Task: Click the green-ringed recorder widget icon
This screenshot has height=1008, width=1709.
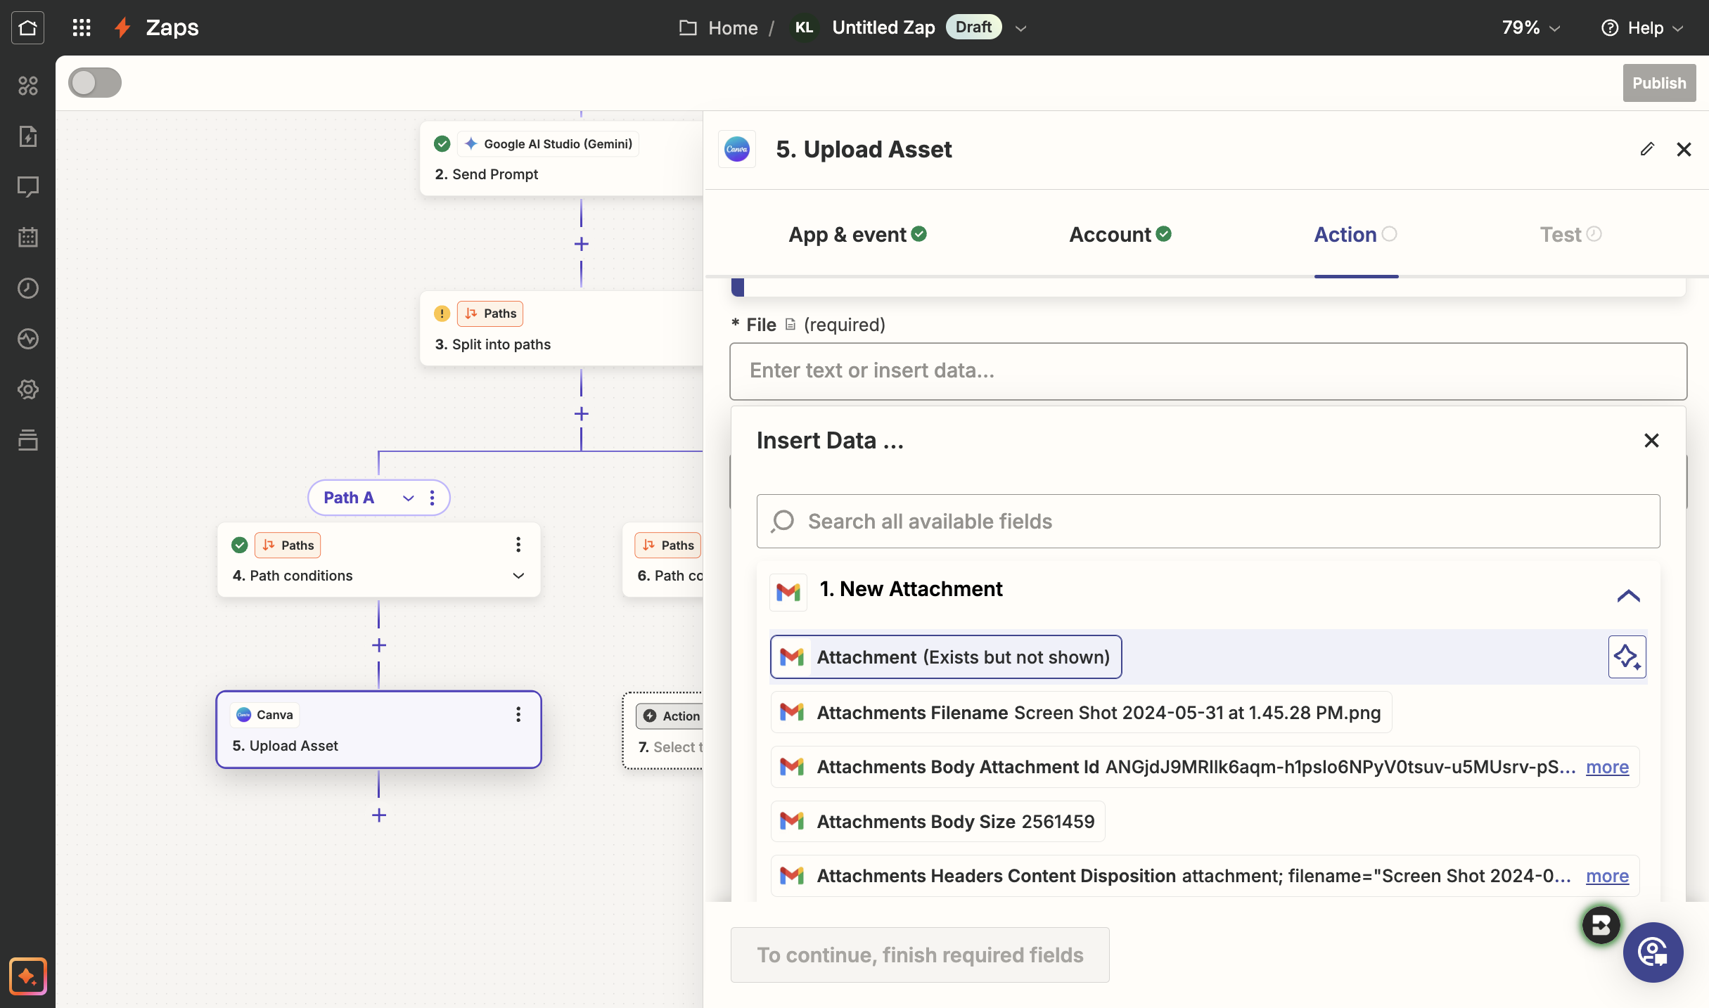Action: 1601,925
